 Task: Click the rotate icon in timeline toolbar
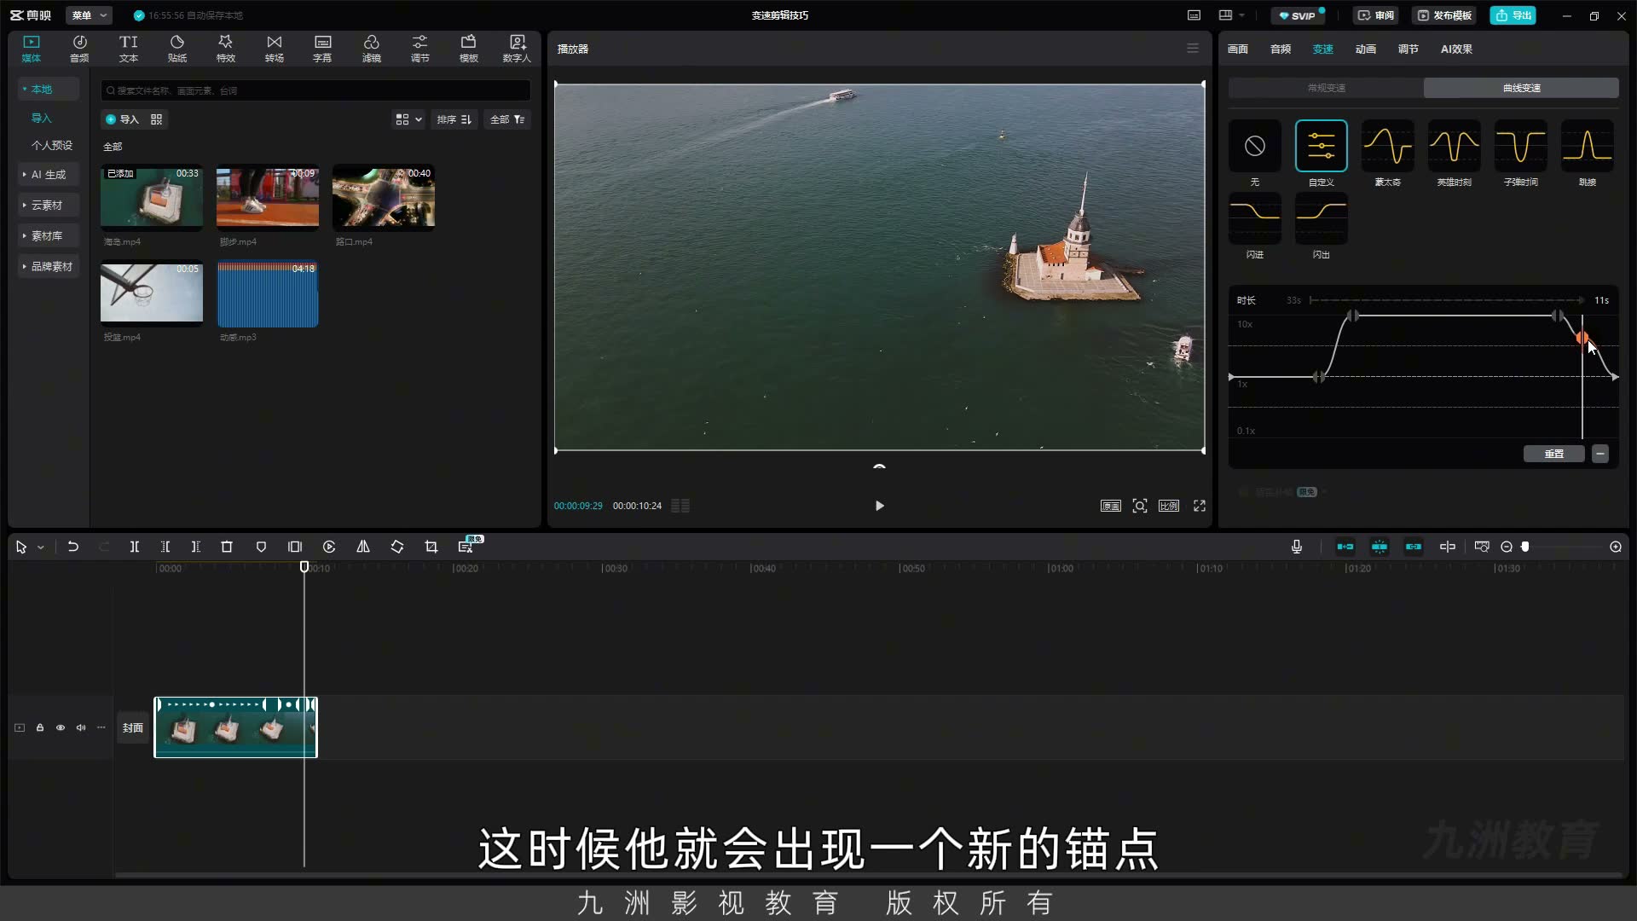[x=397, y=547]
